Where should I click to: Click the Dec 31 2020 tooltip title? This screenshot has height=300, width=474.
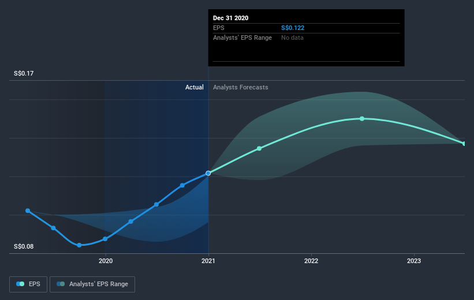click(231, 18)
